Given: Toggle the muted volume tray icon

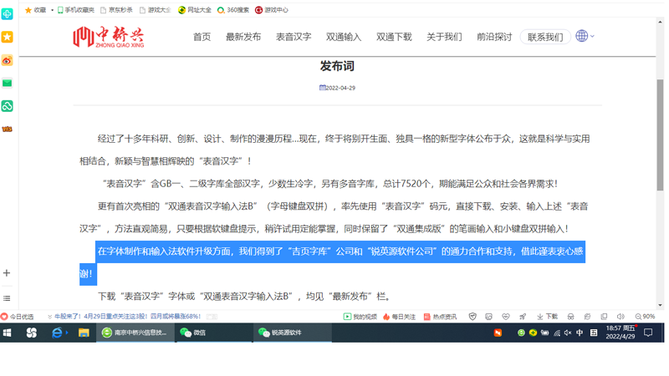Looking at the screenshot, I should (x=568, y=333).
